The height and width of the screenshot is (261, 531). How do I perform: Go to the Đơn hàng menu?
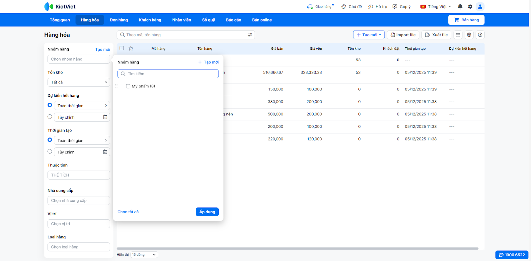tap(119, 20)
